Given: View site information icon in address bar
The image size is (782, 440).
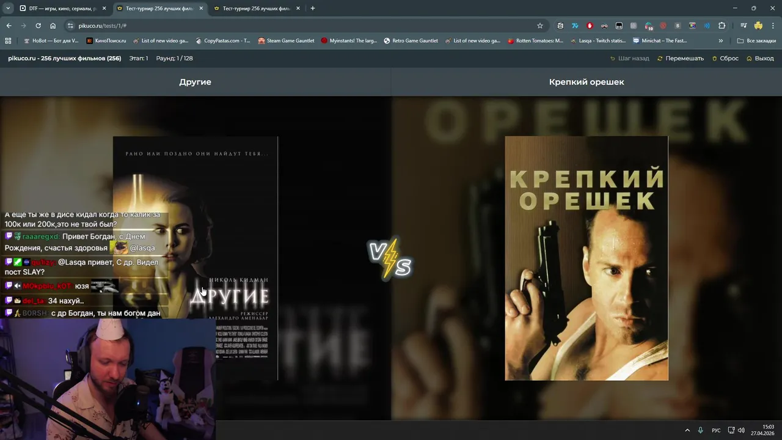Looking at the screenshot, I should (70, 26).
